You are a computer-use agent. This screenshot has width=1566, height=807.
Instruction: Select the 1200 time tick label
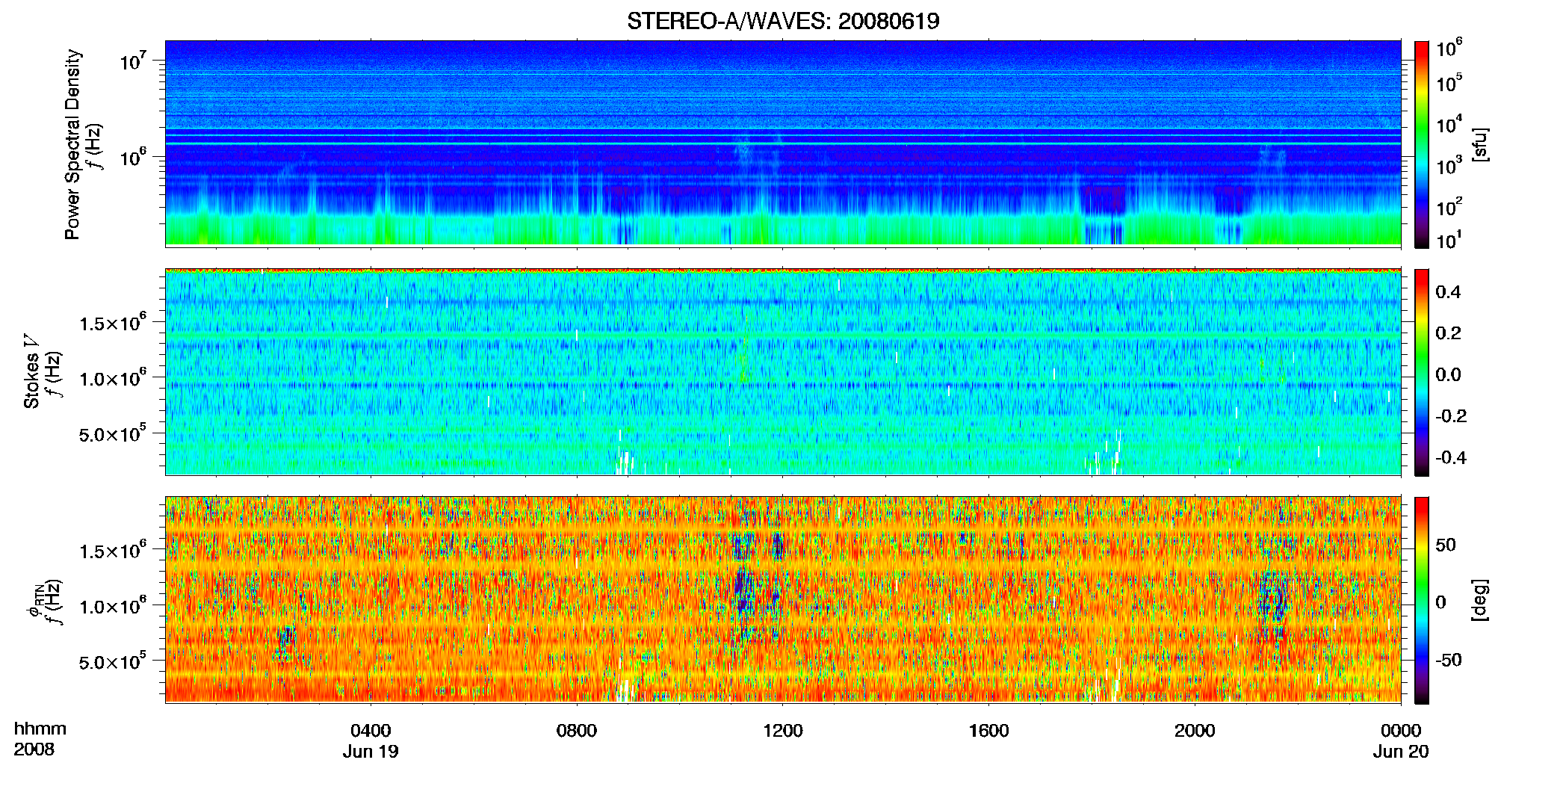pyautogui.click(x=783, y=730)
